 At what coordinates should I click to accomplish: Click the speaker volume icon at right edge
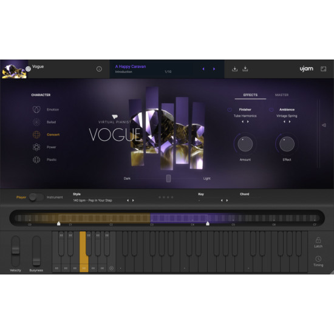coord(324,125)
